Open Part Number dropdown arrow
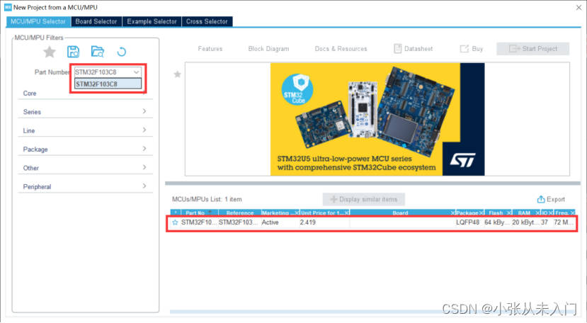This screenshot has height=323, width=587. coord(136,72)
